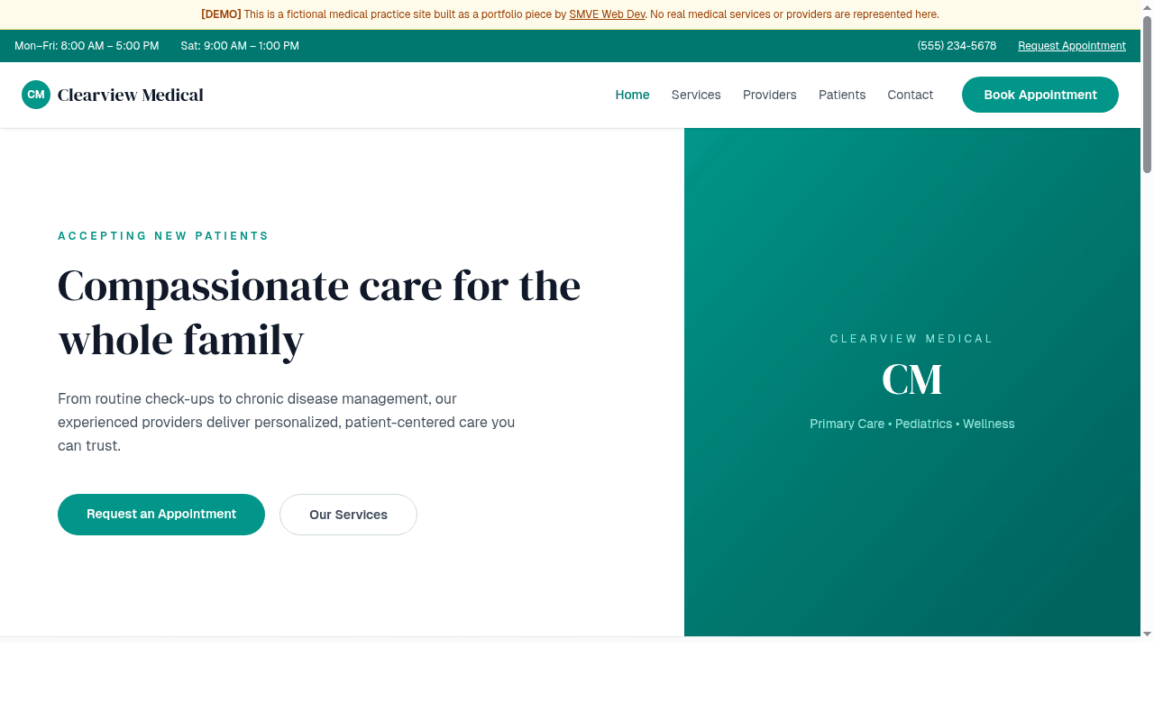
Task: Click the phone number (555) 234-5678
Action: pos(957,46)
